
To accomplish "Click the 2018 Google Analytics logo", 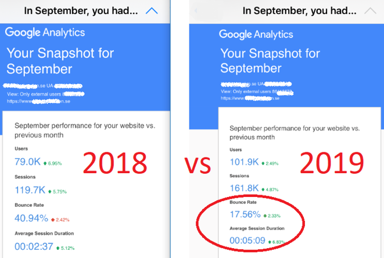I will click(45, 33).
